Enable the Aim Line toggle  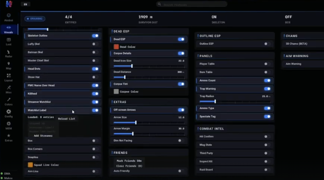tap(95, 171)
